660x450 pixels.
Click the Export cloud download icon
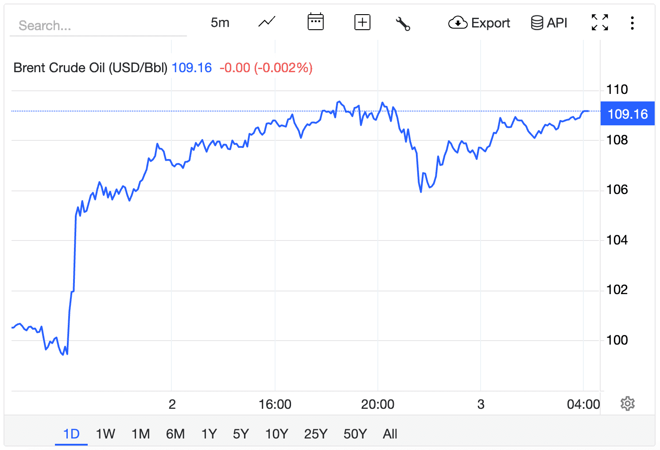click(457, 22)
